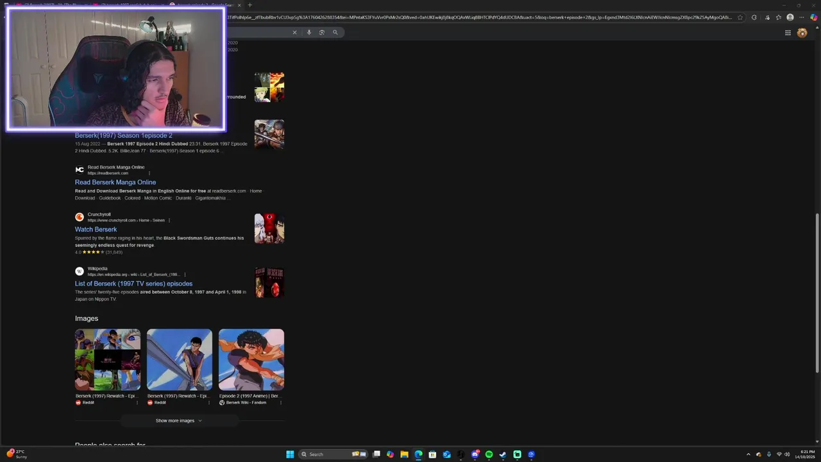Open browser Settings and more menu

click(x=802, y=17)
